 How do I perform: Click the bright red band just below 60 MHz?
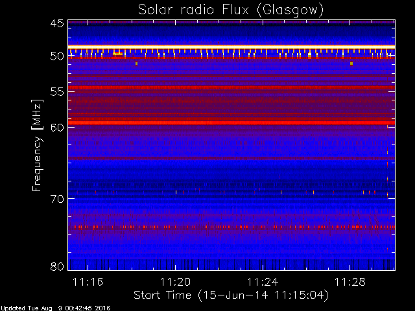231,123
